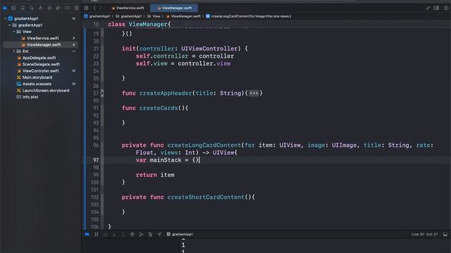
Task: Open the Find navigator magnifier icon
Action: click(32, 8)
